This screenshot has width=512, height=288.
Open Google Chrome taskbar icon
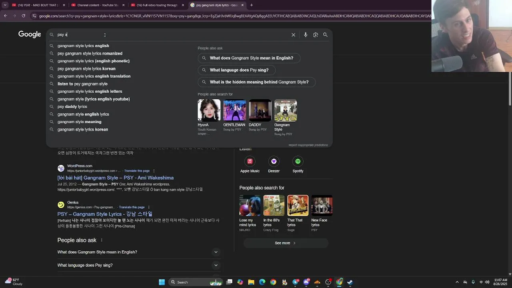click(273, 282)
